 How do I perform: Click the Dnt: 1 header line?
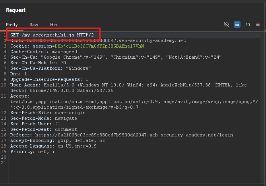(x=19, y=74)
